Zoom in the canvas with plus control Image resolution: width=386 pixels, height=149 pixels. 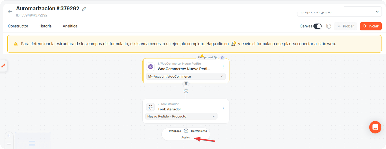point(9,136)
